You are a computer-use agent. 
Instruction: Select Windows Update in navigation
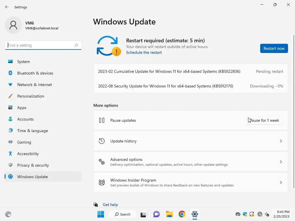coord(43,177)
